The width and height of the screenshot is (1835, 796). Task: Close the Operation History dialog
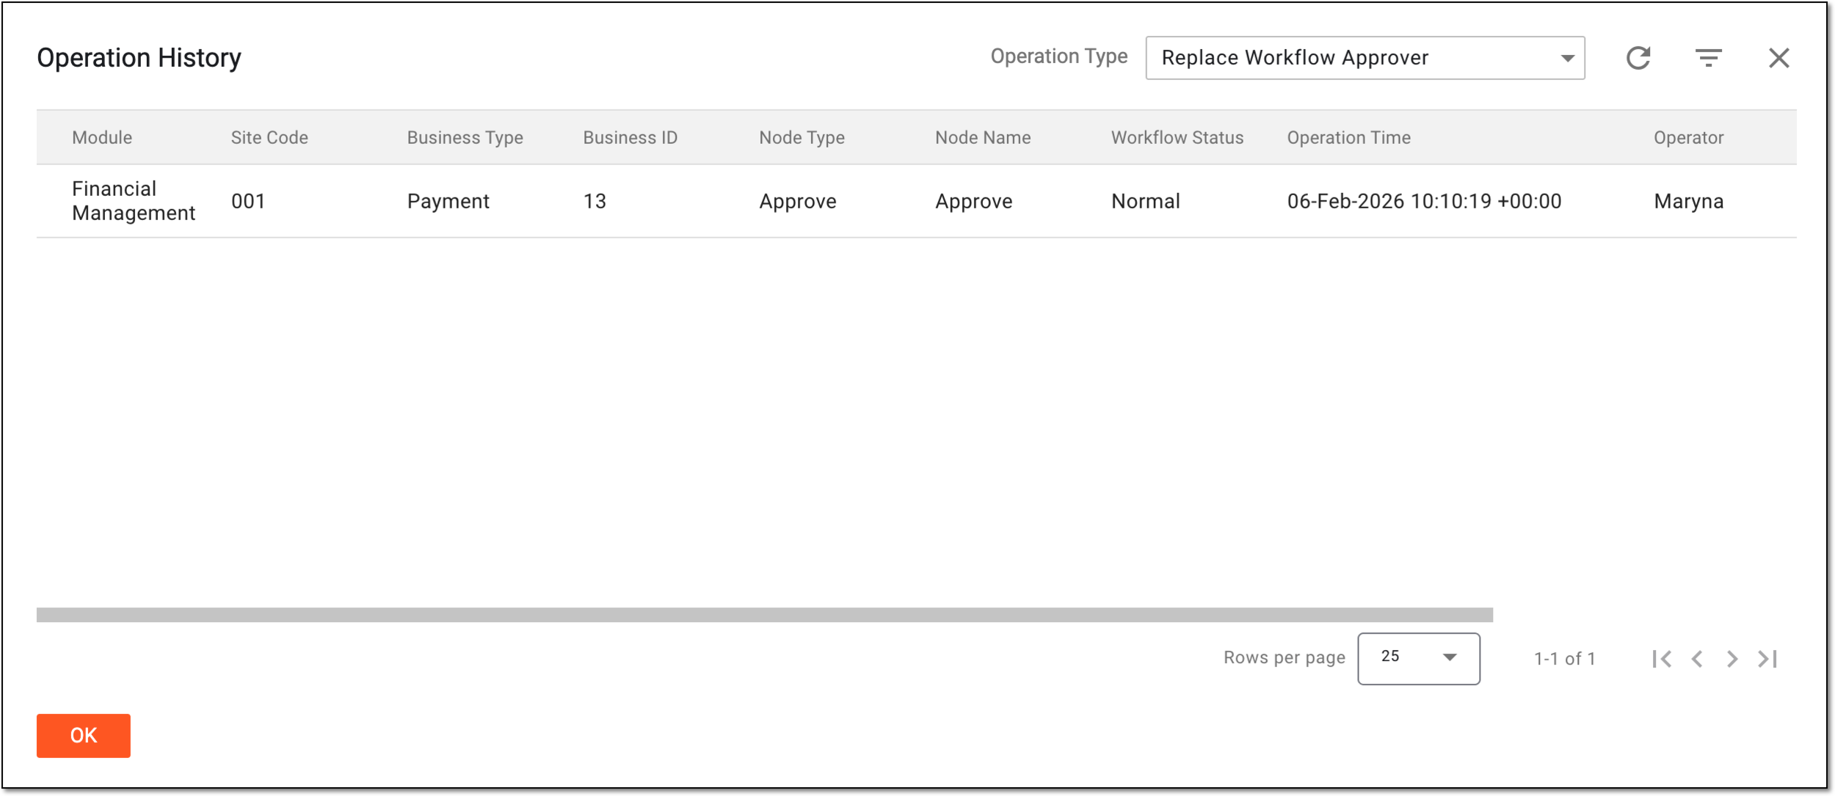(1779, 58)
